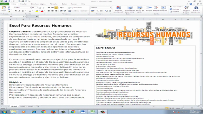The height and width of the screenshot is (114, 203).
Task: Open Firefox from Windows taskbar
Action: [x=53, y=112]
